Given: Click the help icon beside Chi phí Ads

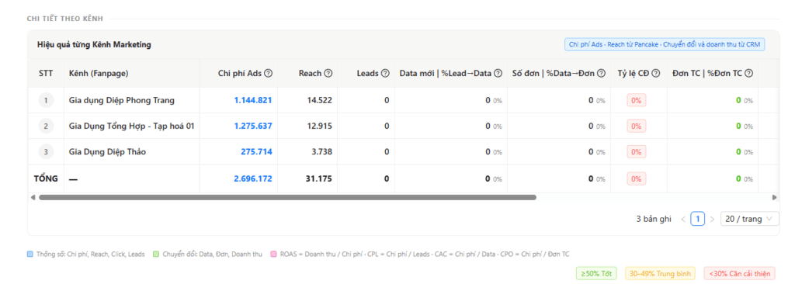Looking at the screenshot, I should (x=269, y=74).
